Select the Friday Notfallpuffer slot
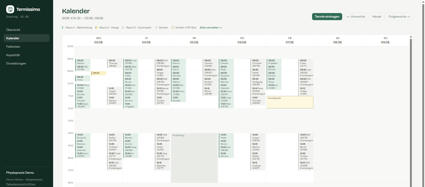 pyautogui.click(x=290, y=102)
